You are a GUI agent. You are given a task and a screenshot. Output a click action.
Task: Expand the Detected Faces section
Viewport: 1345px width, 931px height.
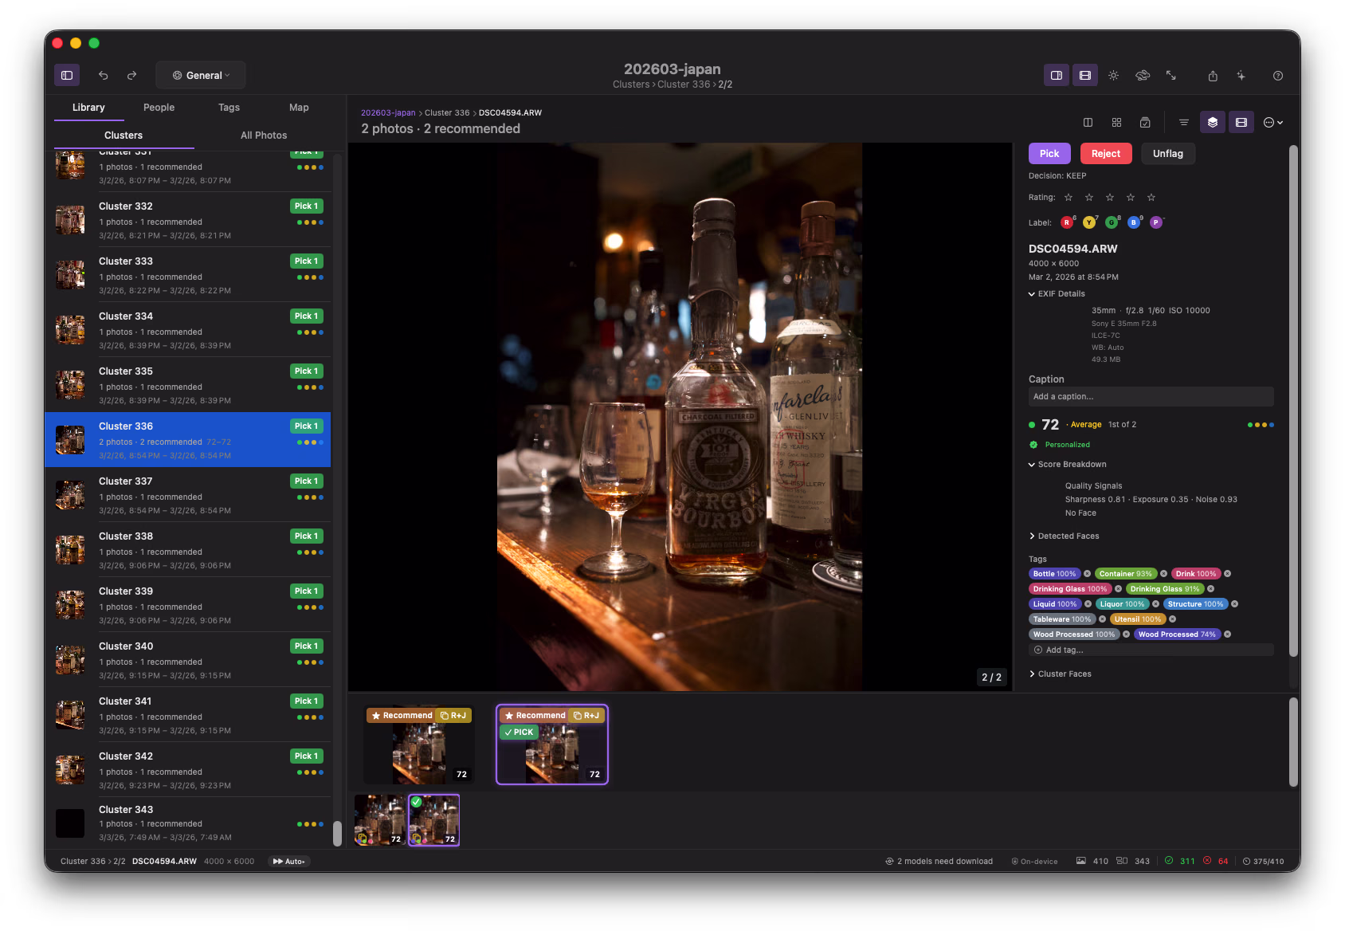pyautogui.click(x=1068, y=536)
